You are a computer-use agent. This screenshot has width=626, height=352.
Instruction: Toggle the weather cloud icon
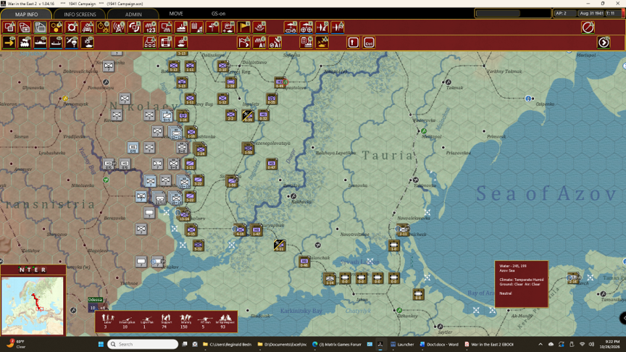pyautogui.click(x=228, y=28)
